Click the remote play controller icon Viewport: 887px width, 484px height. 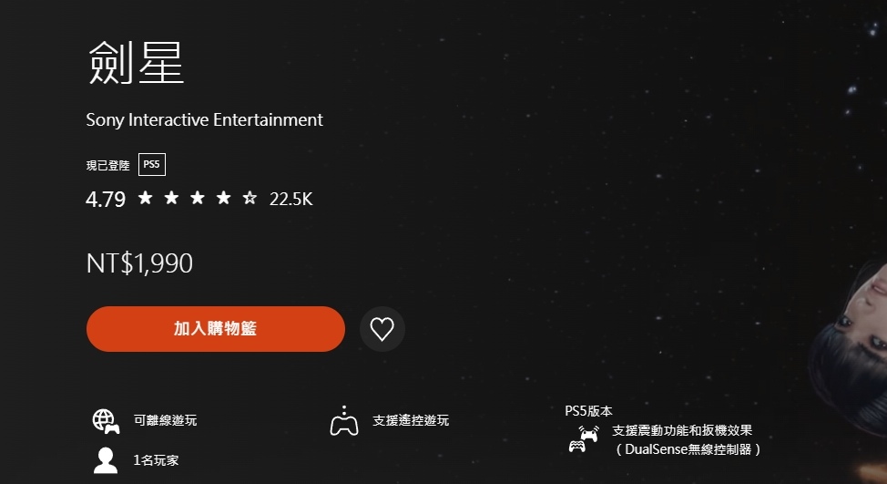[x=344, y=420]
